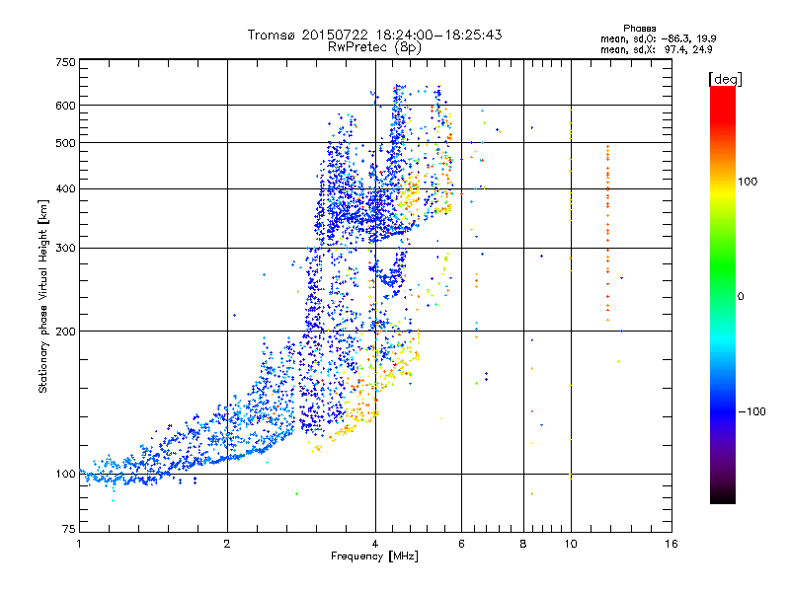The width and height of the screenshot is (790, 592).
Task: Click the x-axis tick label '6'
Action: click(461, 544)
